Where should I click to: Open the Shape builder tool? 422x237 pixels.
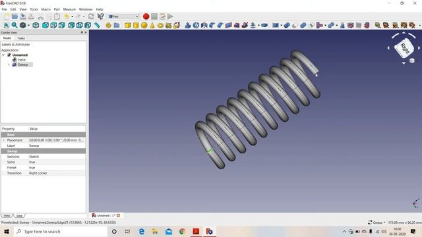[x=177, y=25]
